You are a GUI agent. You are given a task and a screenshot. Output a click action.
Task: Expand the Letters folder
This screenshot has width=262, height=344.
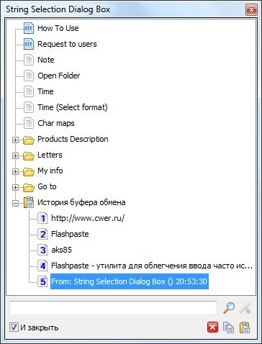pos(15,155)
